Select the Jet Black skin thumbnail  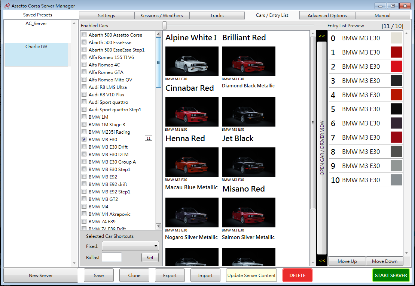coord(248,162)
